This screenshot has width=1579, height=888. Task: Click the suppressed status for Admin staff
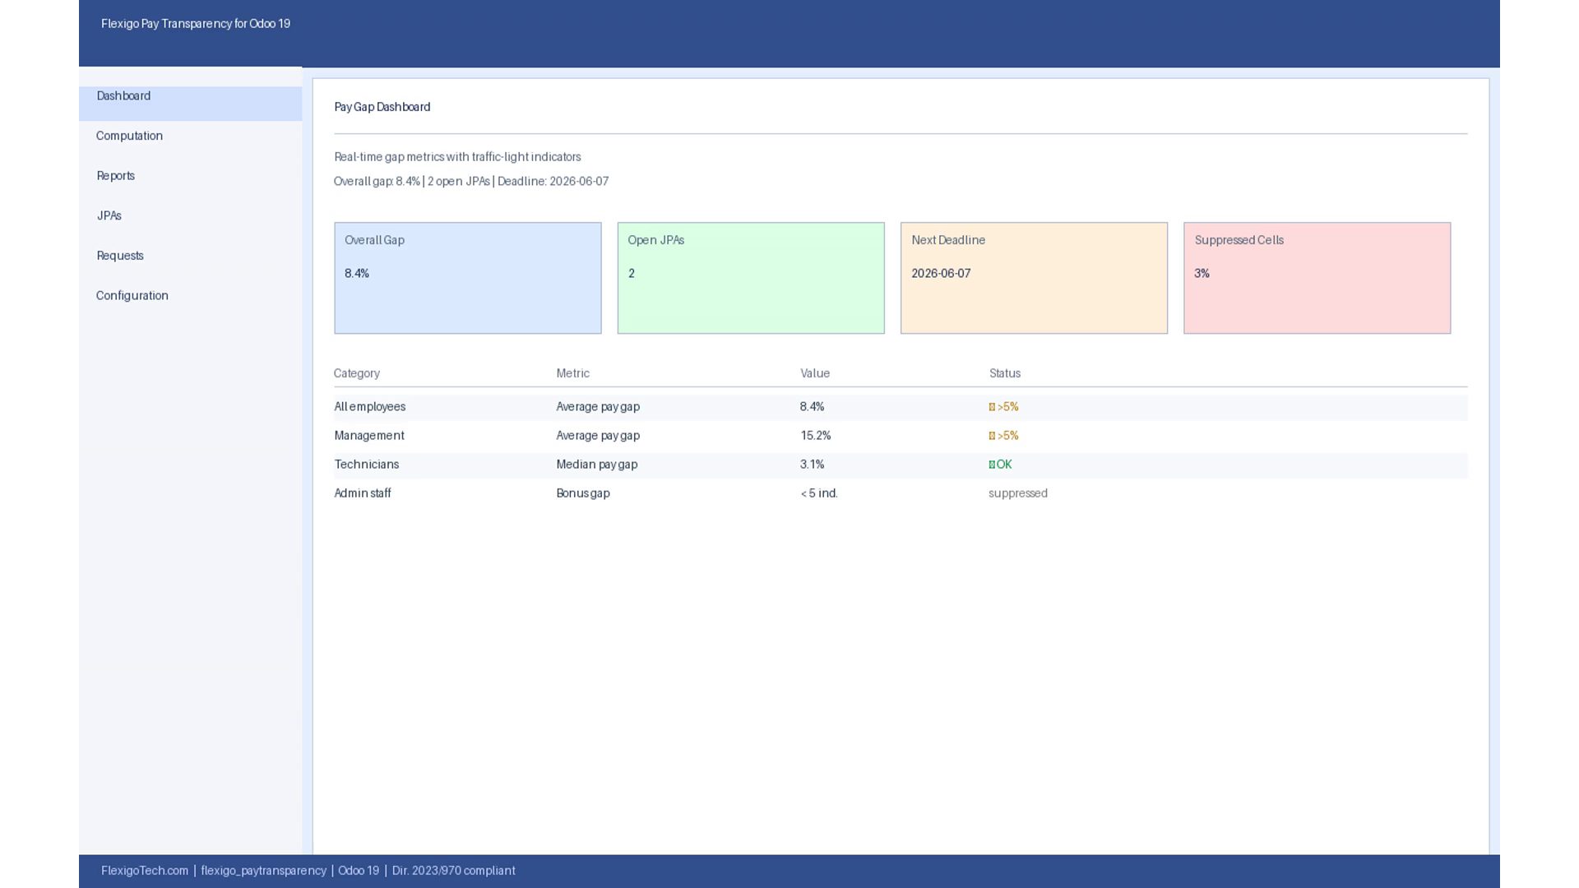1018,493
